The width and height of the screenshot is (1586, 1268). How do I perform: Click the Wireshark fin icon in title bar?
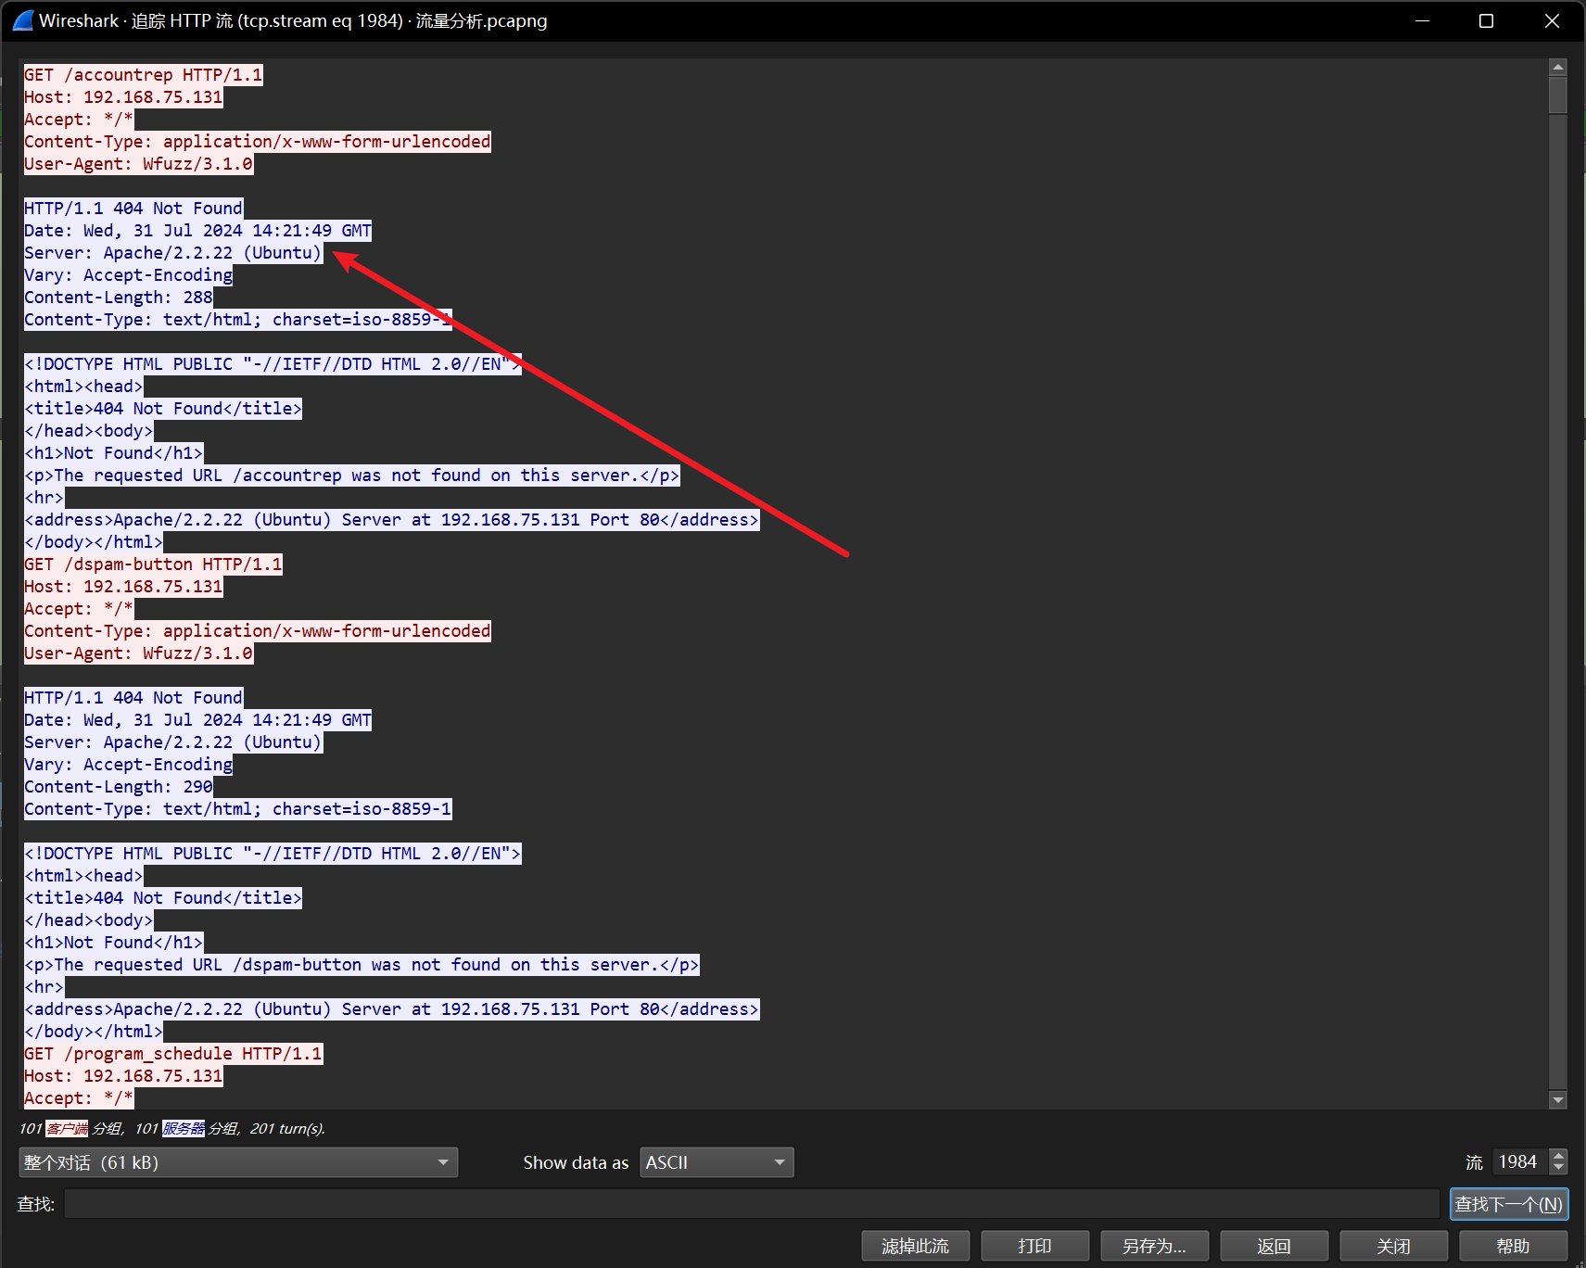coord(22,20)
